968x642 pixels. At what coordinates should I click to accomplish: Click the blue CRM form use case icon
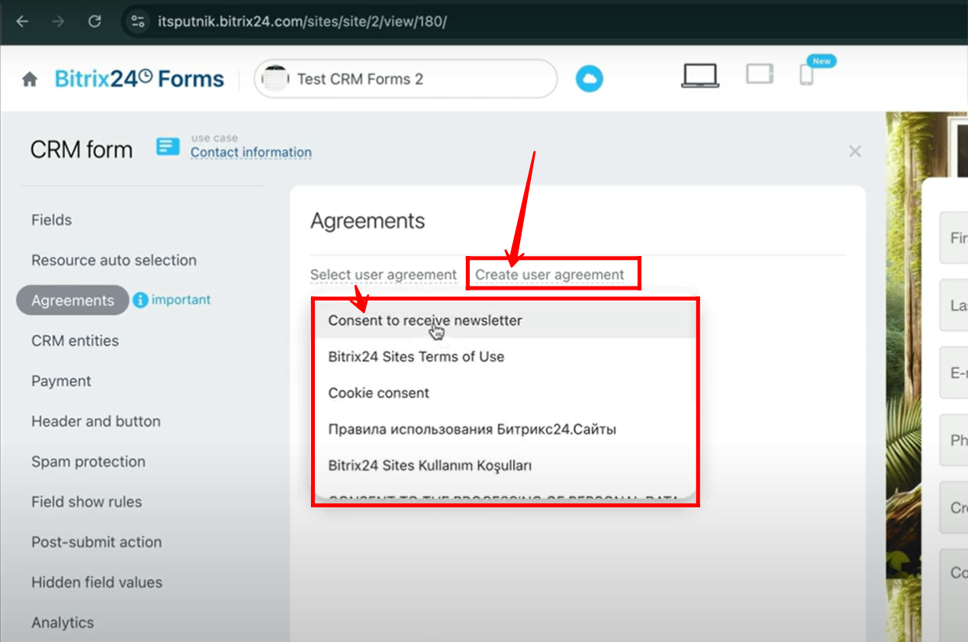coord(168,146)
